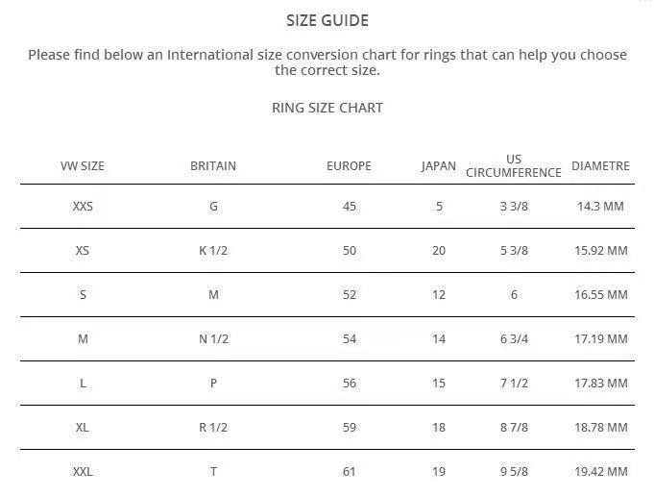Select Europe size 61 cell
Viewport: 654px width, 496px height.
click(x=349, y=472)
